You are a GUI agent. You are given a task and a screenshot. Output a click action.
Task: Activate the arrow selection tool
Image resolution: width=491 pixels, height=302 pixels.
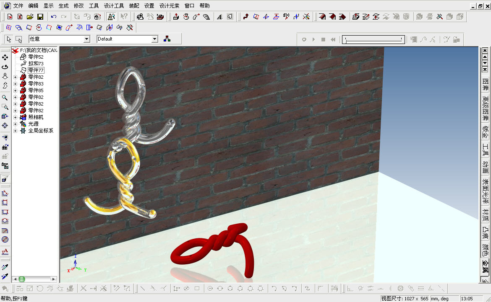click(9, 39)
